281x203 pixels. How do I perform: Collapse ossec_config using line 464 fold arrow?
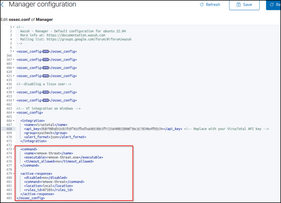[14, 113]
